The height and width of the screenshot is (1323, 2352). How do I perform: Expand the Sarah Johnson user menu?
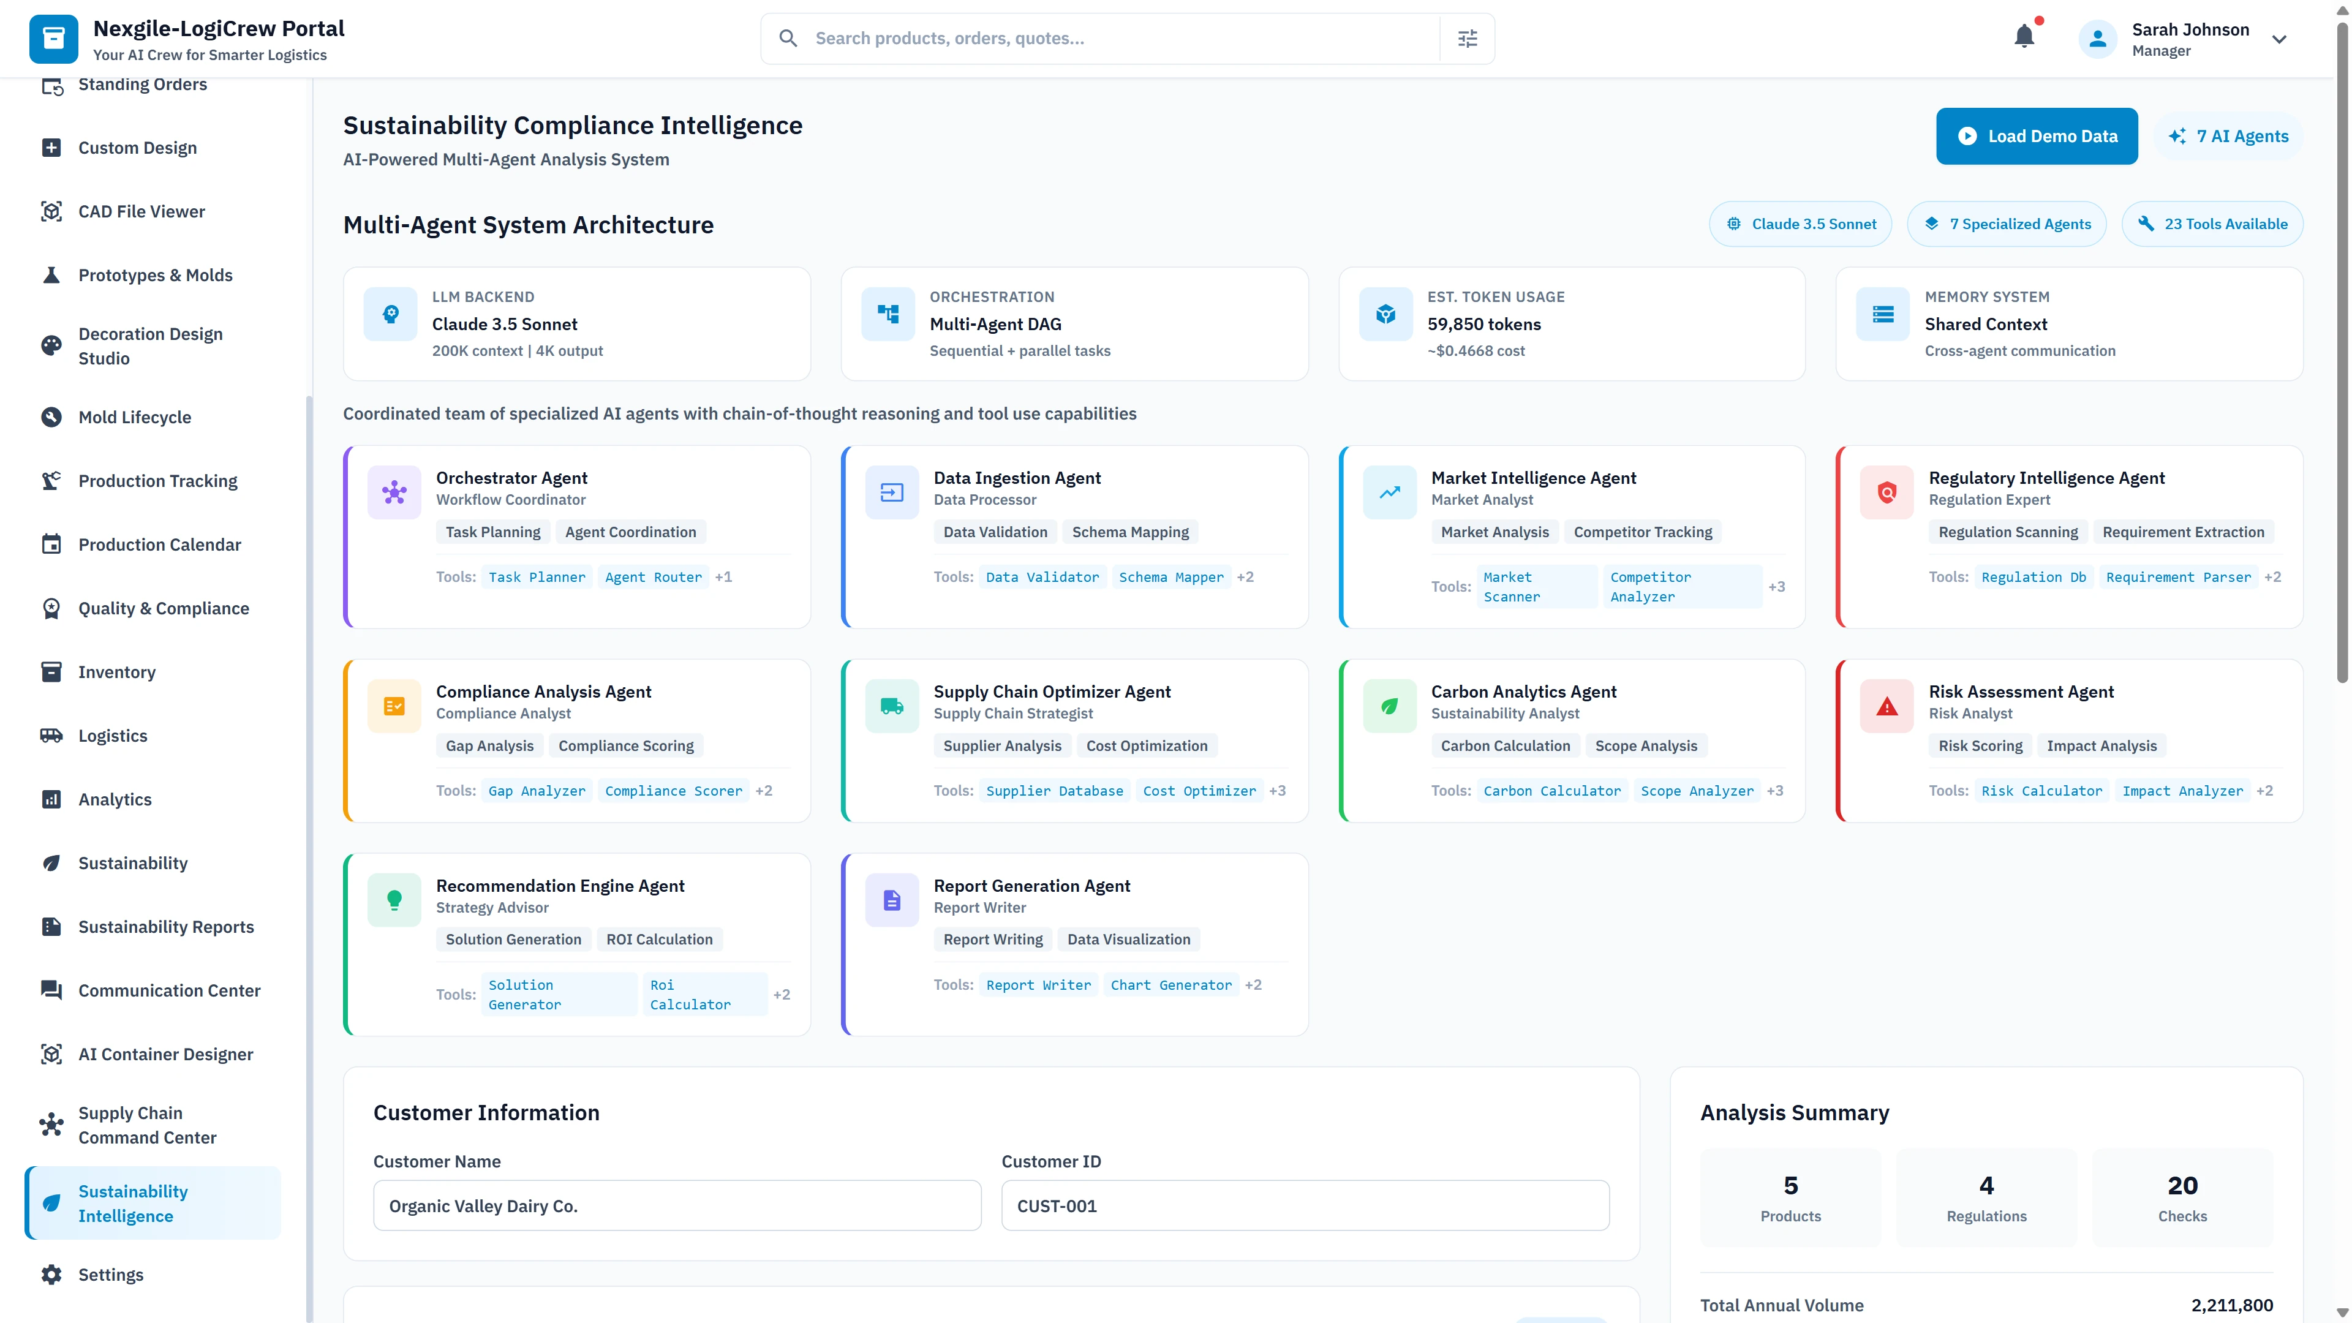[2279, 39]
